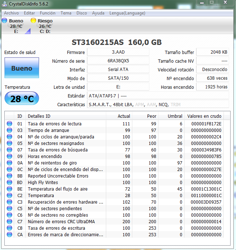Click status icon for Tasa de errores de lectura

click(9, 124)
